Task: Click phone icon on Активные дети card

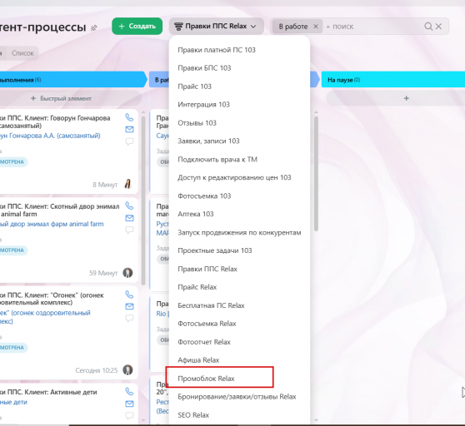Action: (x=129, y=391)
